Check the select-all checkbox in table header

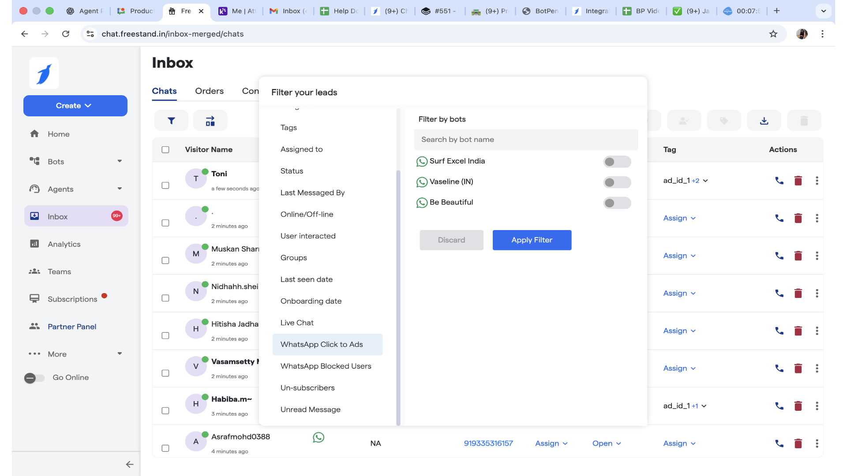[165, 150]
